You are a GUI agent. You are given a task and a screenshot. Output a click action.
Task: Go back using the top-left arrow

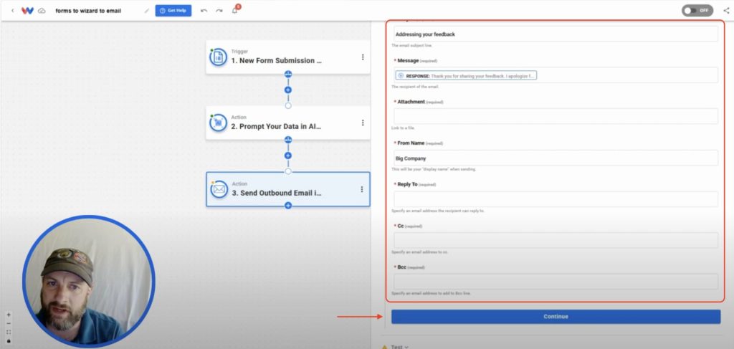(13, 11)
